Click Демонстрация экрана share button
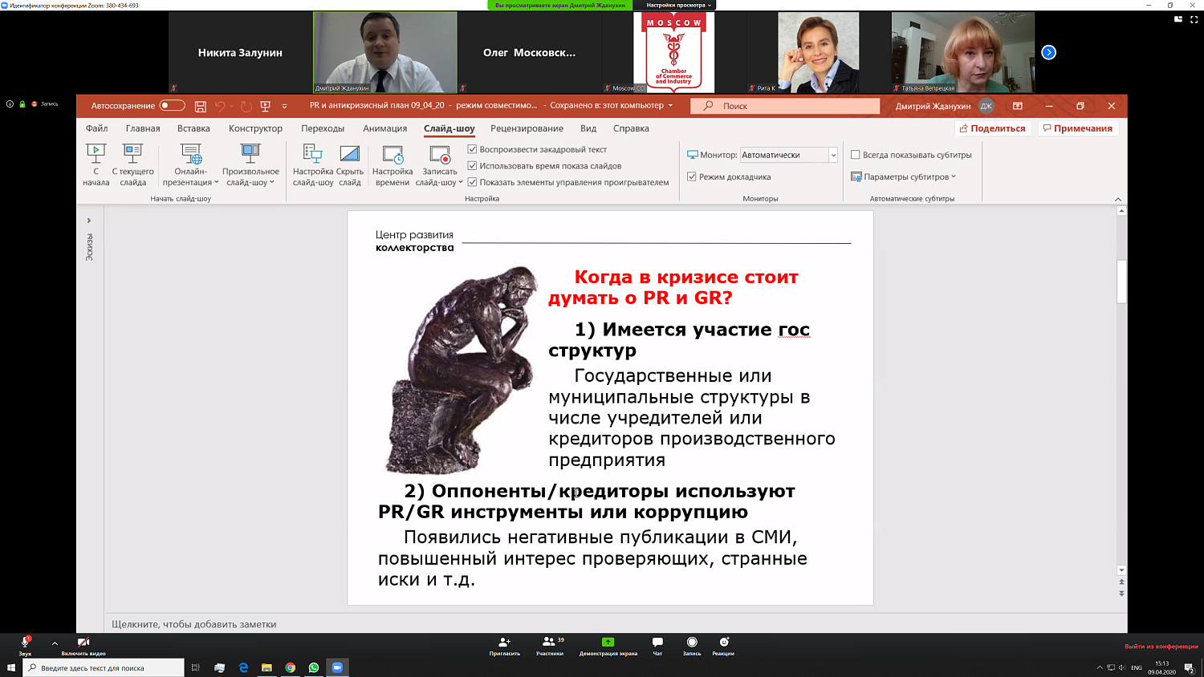This screenshot has height=677, width=1204. click(x=608, y=646)
